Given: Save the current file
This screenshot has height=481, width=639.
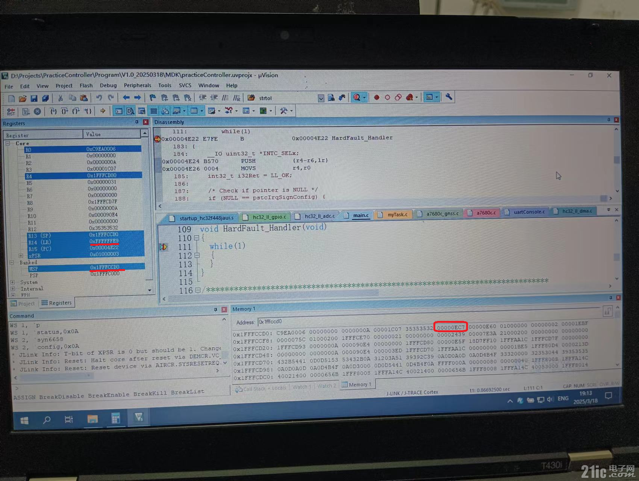Looking at the screenshot, I should point(34,98).
